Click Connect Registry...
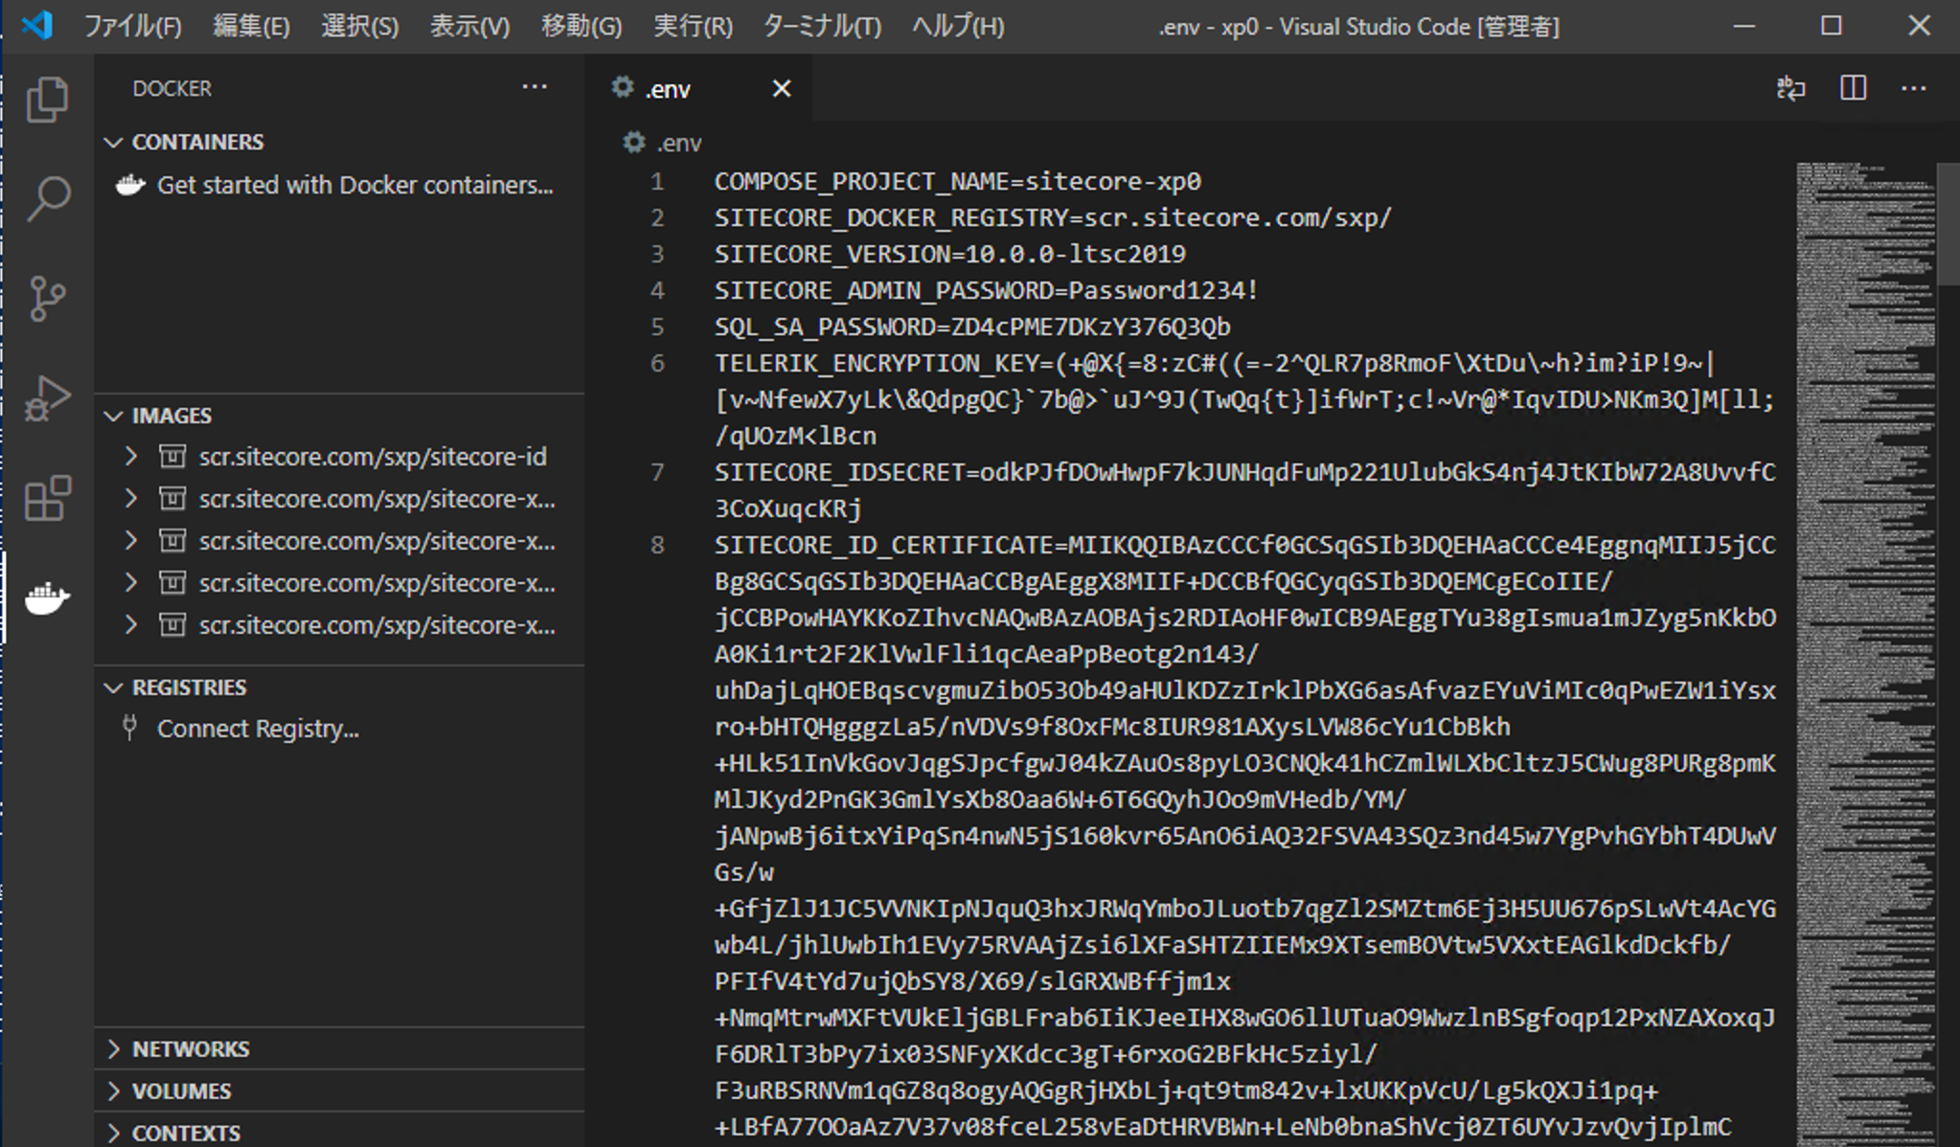The height and width of the screenshot is (1147, 1960). click(258, 729)
